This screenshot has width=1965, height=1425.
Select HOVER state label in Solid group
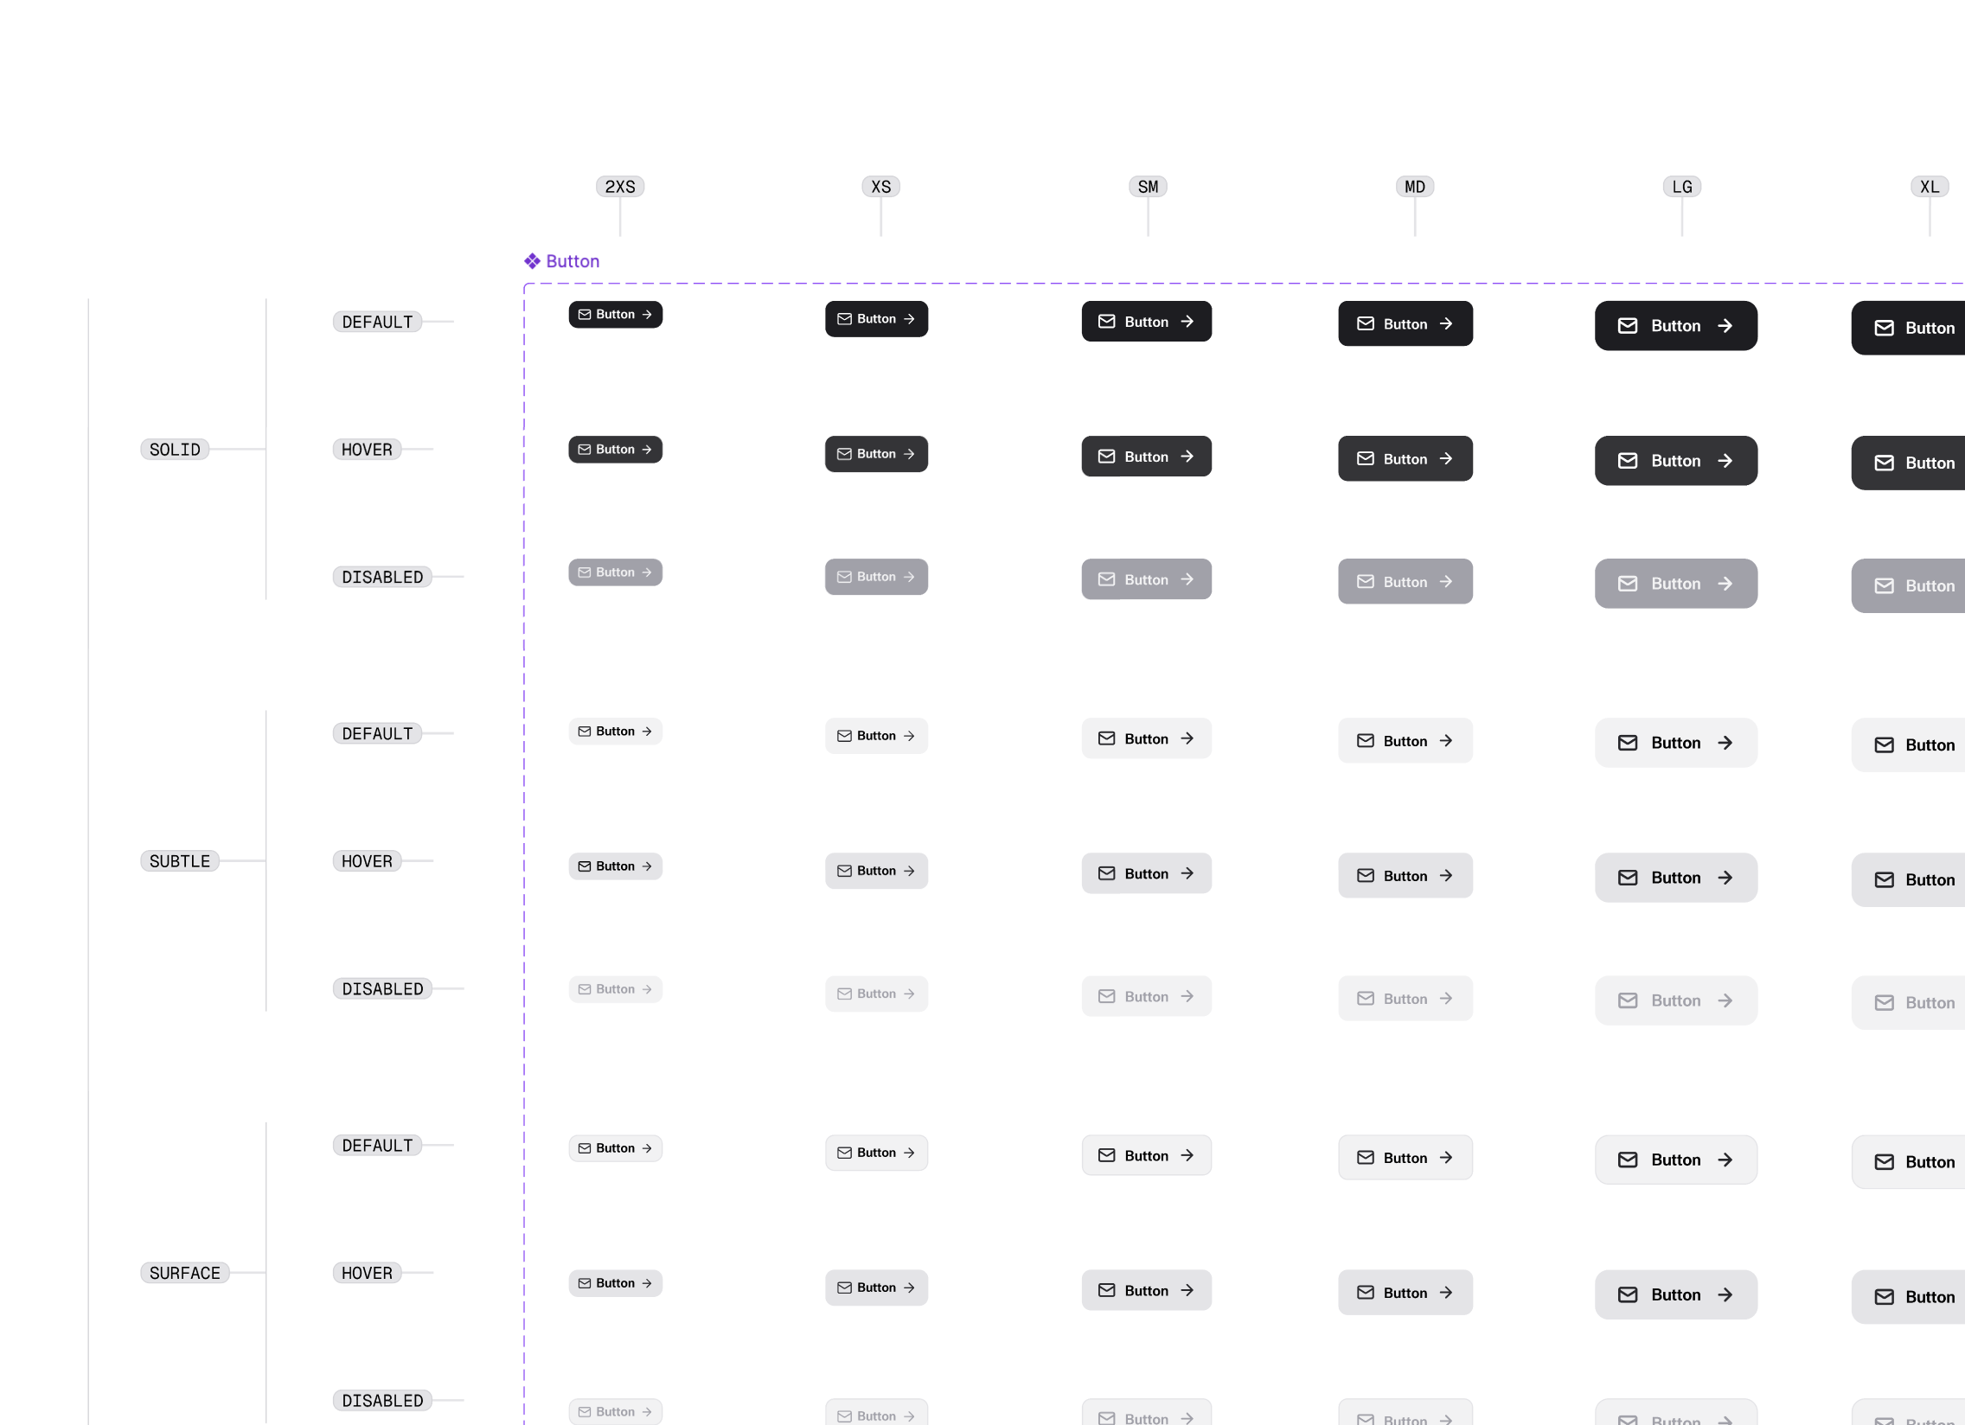[367, 449]
